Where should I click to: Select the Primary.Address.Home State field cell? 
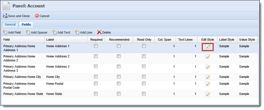coord(23,94)
